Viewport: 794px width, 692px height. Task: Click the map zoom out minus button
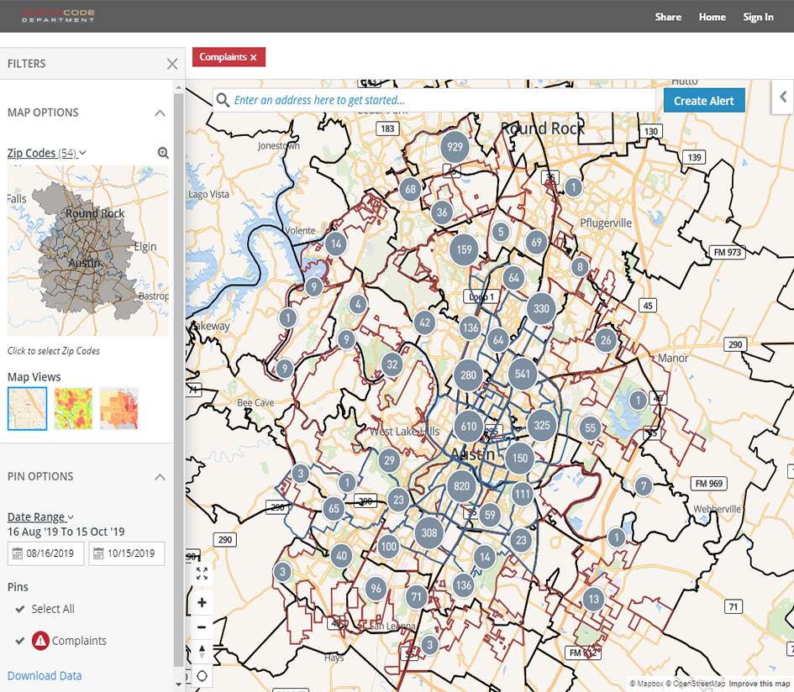(x=202, y=627)
